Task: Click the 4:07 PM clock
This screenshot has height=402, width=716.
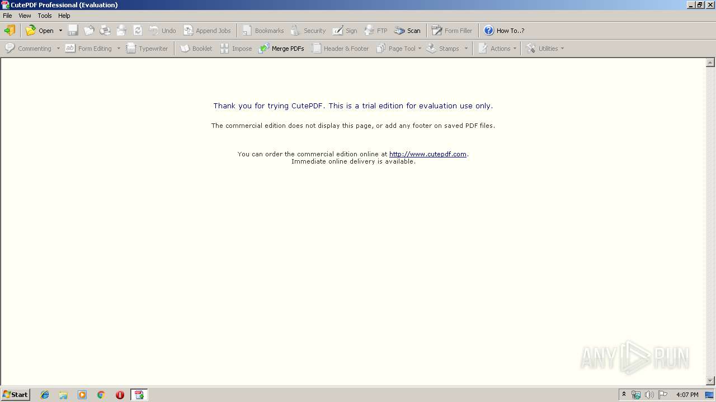Action: click(687, 395)
